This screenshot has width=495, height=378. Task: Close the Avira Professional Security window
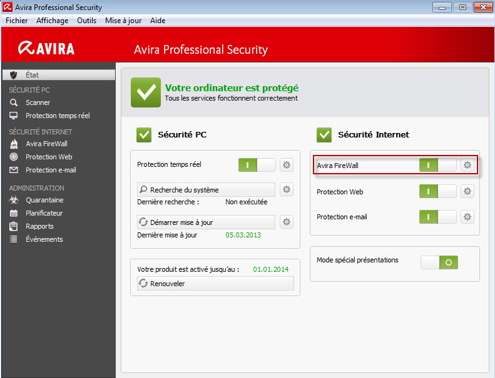tap(483, 7)
